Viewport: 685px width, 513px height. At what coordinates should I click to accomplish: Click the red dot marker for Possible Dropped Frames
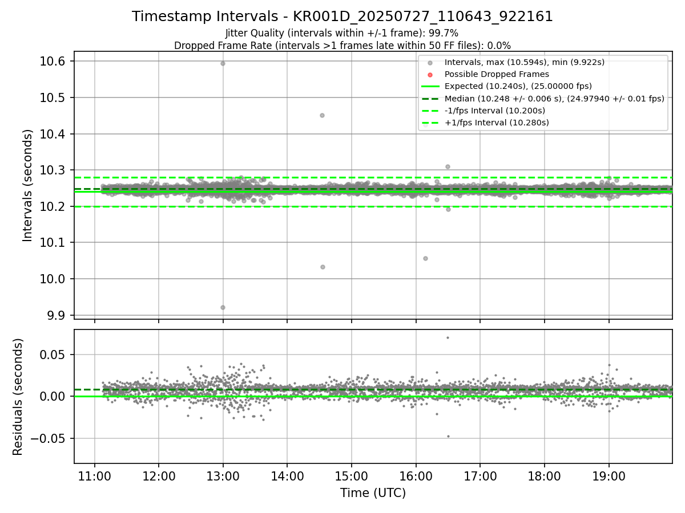click(430, 75)
